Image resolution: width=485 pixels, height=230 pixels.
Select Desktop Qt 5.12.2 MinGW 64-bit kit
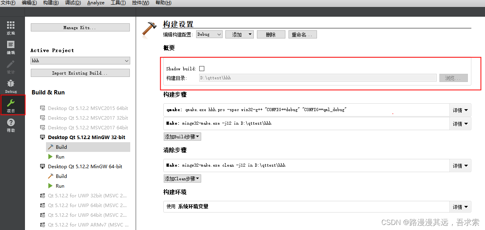click(85, 166)
